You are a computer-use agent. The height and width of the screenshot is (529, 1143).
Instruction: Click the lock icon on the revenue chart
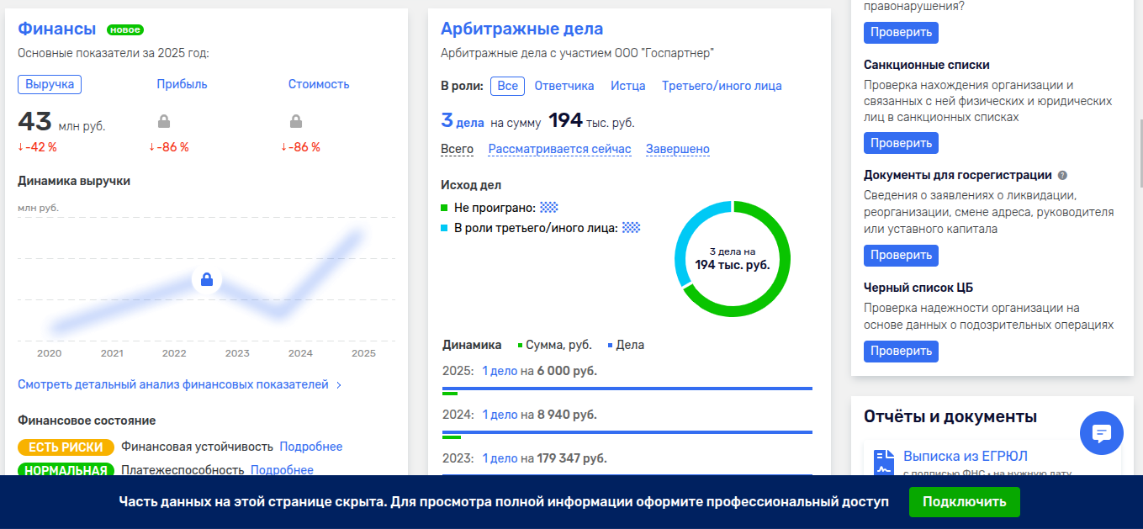[x=208, y=279]
